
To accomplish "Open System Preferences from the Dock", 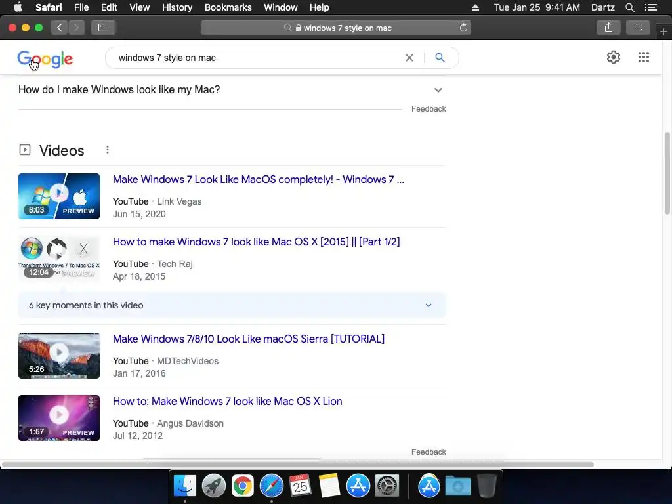I will tap(387, 486).
